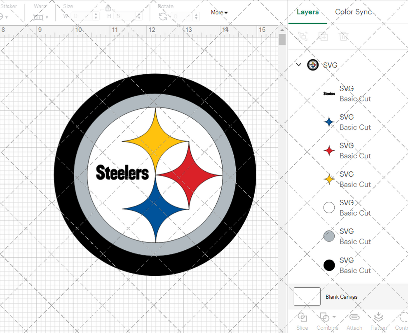
Task: Click the Steelers text layer thumbnail
Action: (329, 94)
